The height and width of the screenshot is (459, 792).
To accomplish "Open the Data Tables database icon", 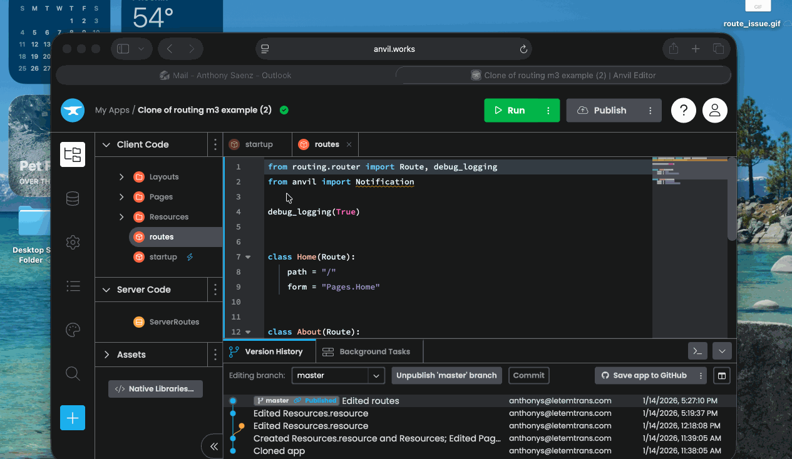I will (73, 198).
